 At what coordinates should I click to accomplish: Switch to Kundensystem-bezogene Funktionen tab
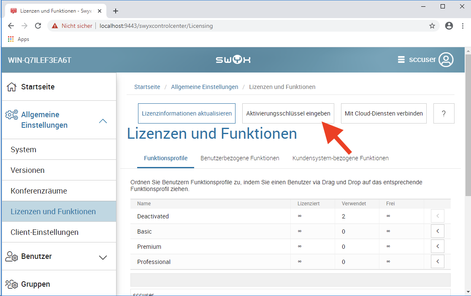pos(340,158)
